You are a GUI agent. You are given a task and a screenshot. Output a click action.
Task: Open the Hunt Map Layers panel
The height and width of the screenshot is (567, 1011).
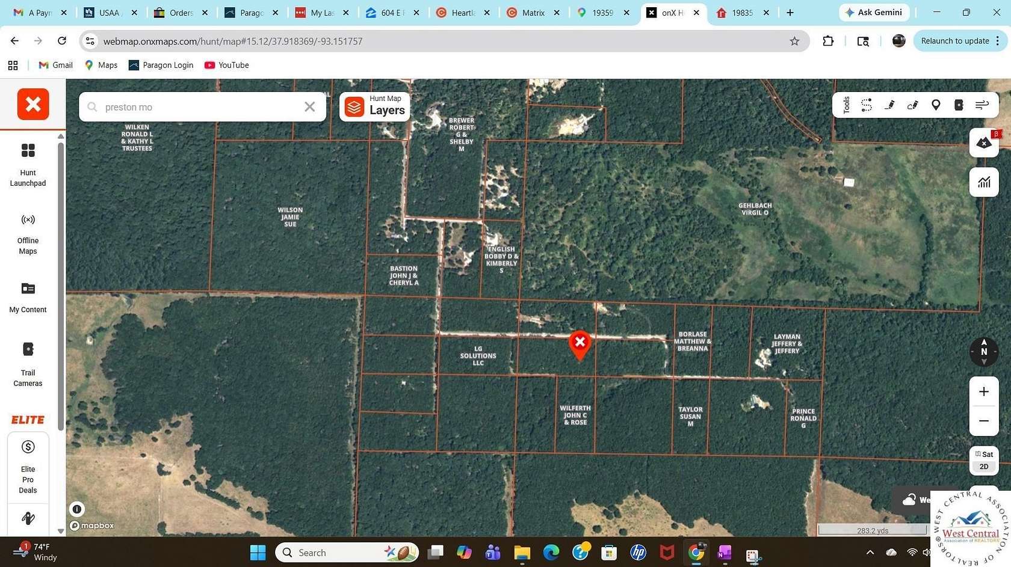(373, 106)
